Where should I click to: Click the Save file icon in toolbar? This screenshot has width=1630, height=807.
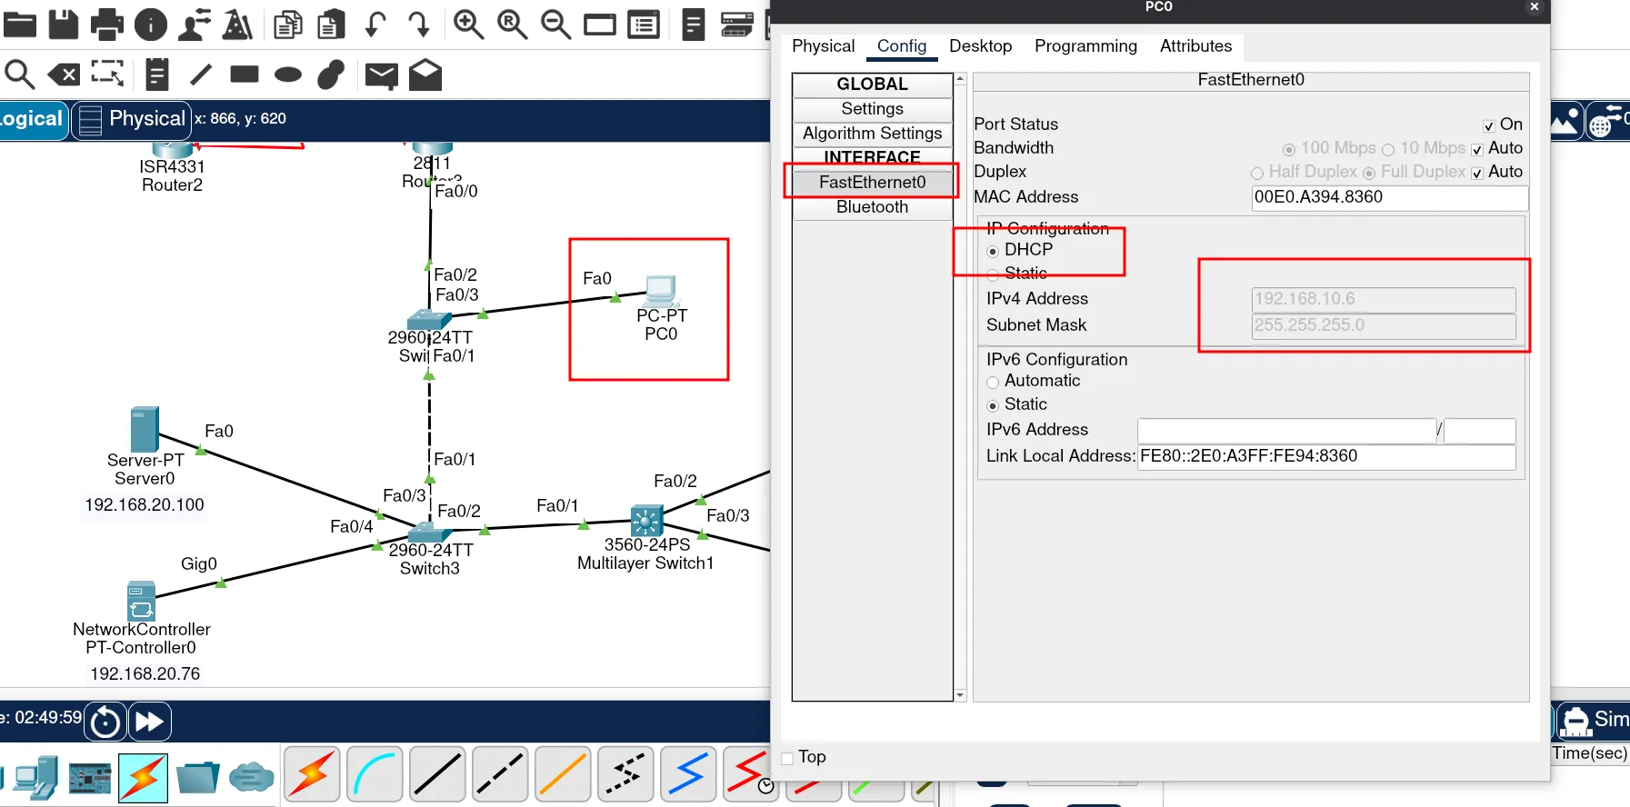63,25
